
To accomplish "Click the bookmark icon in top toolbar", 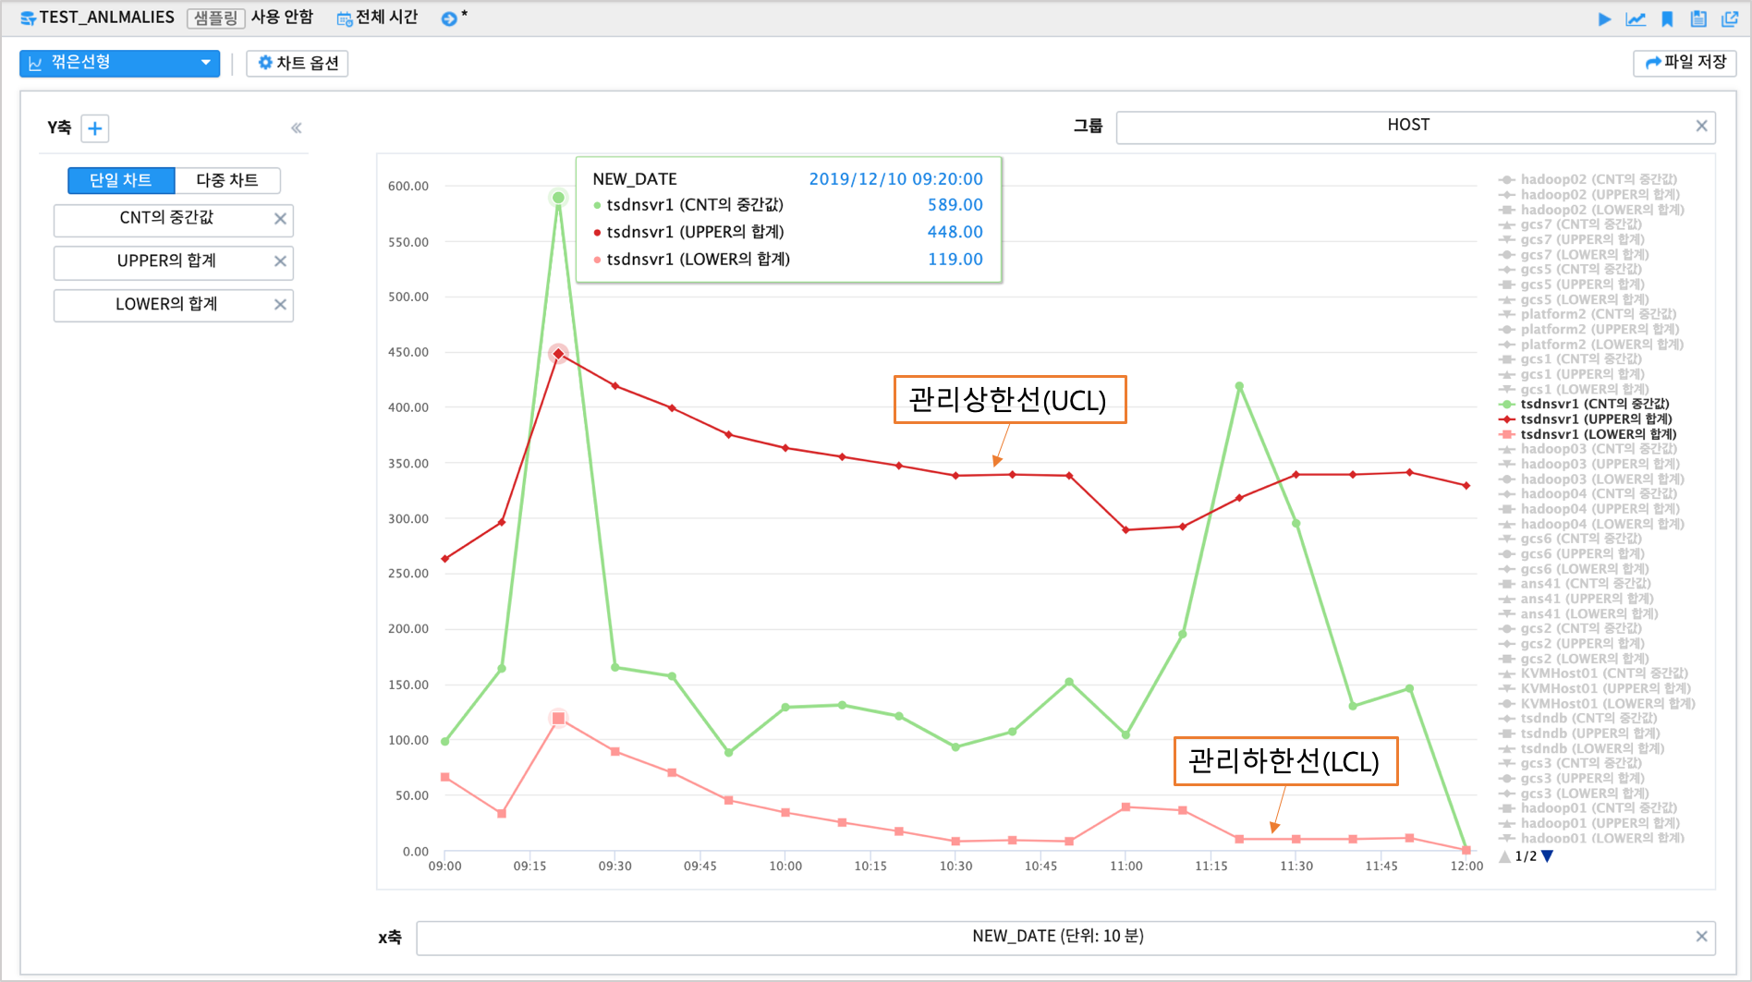I will click(1667, 18).
